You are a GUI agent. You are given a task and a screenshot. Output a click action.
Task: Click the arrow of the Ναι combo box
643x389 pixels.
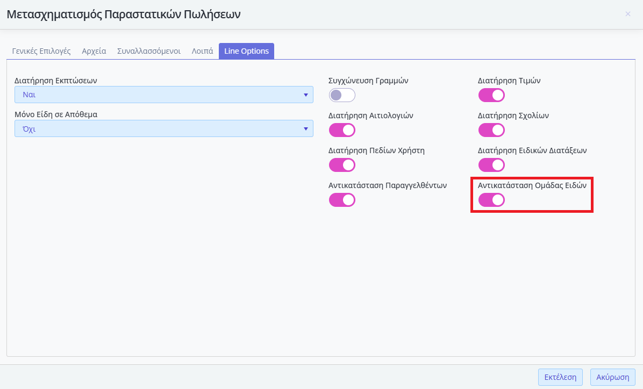click(305, 95)
